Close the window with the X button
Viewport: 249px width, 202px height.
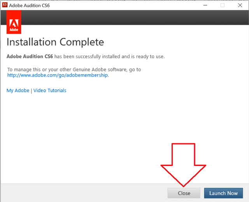tap(240, 5)
